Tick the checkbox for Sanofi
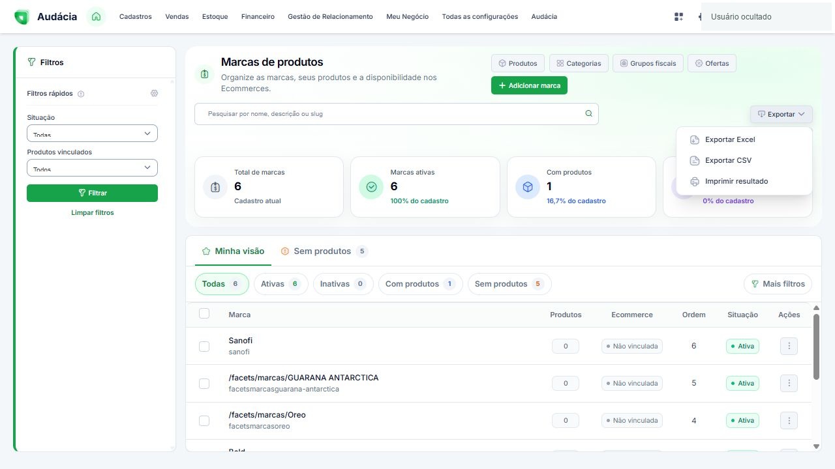The width and height of the screenshot is (835, 469). [x=204, y=347]
